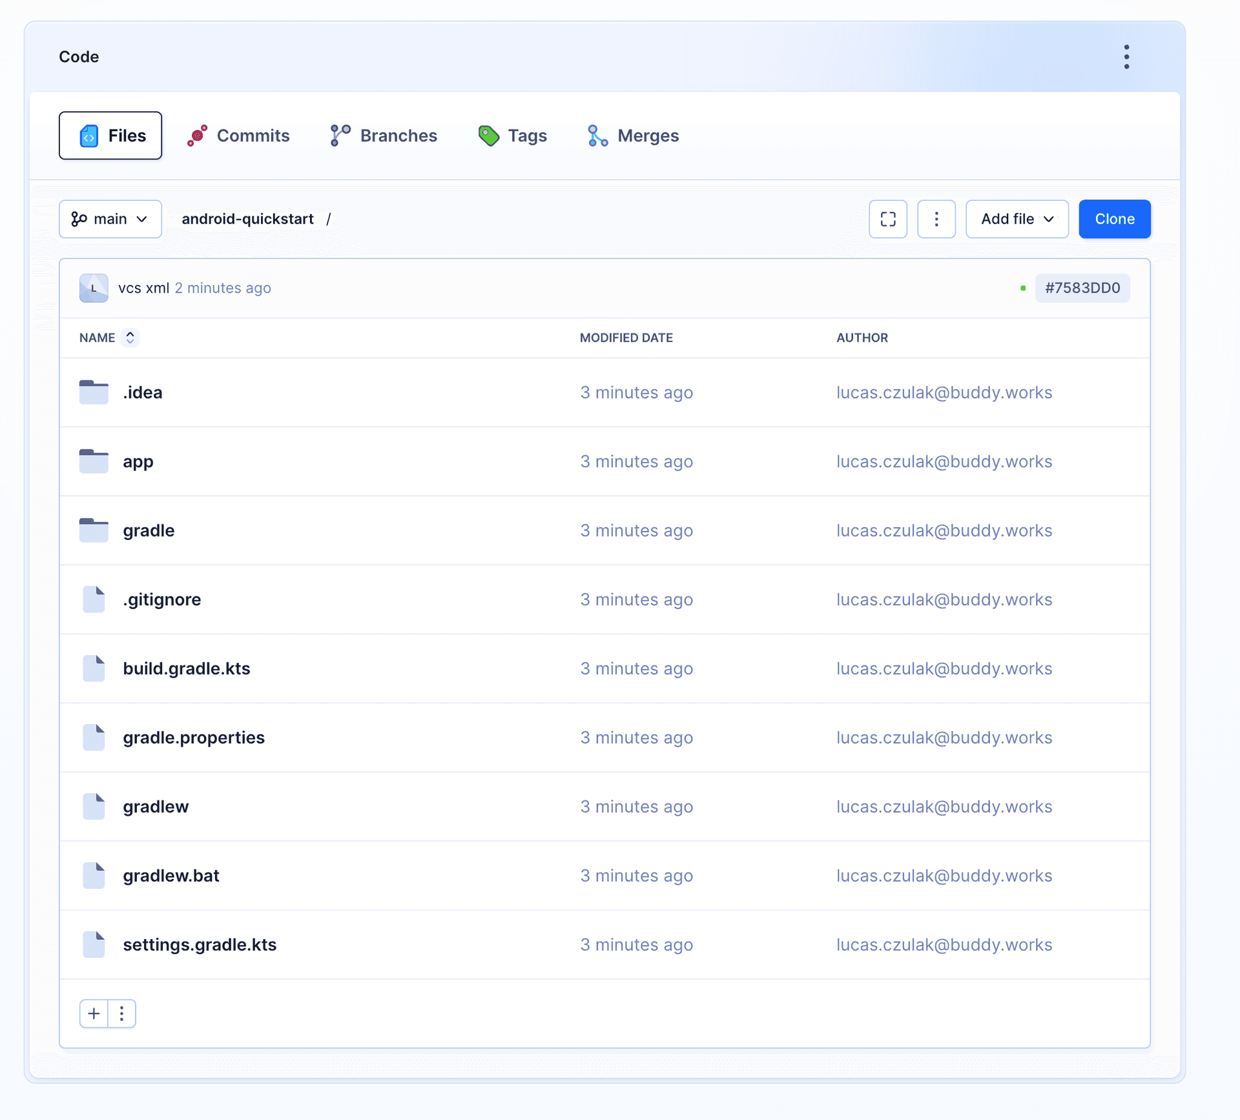Open the three-dot menu in the Code header
Viewport: 1240px width, 1120px height.
1127,56
